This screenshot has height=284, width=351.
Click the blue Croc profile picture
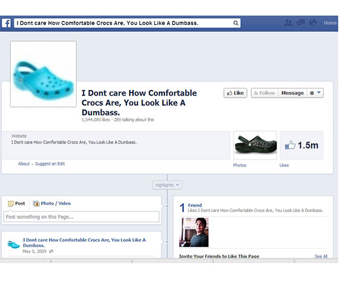point(44,74)
